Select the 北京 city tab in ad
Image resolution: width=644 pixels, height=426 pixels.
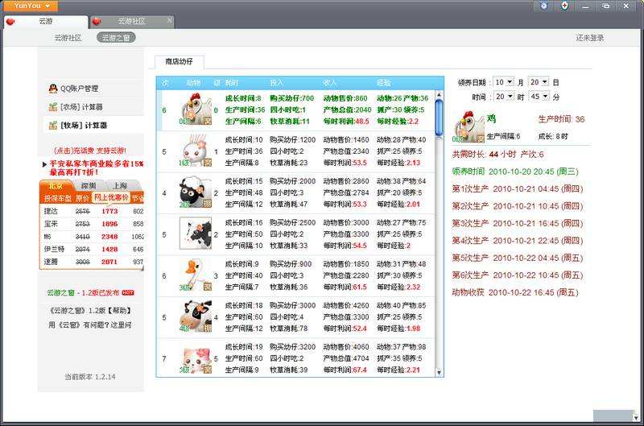pos(56,186)
